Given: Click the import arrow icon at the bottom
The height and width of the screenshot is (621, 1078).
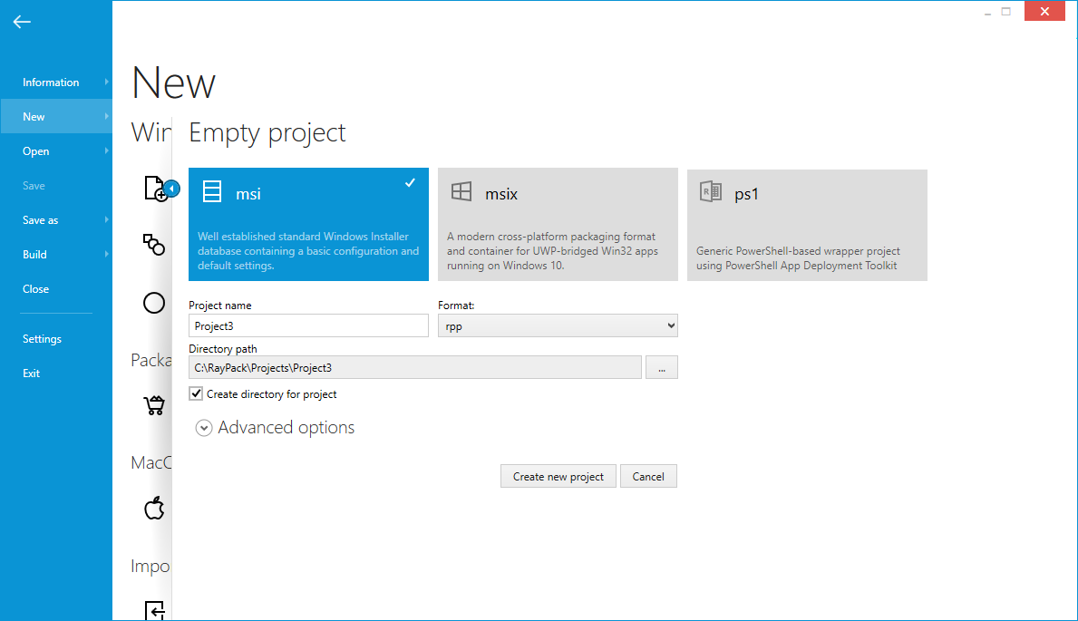Looking at the screenshot, I should [x=154, y=610].
